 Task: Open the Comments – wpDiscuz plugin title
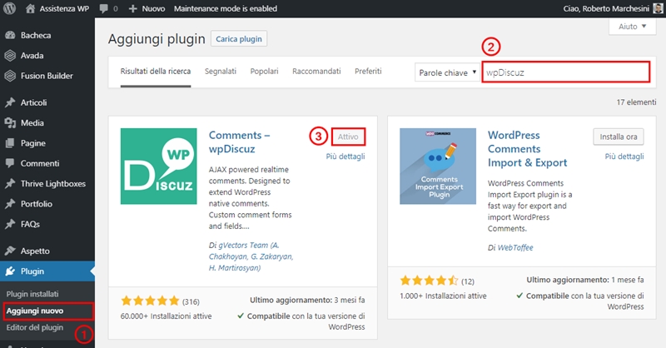point(239,142)
